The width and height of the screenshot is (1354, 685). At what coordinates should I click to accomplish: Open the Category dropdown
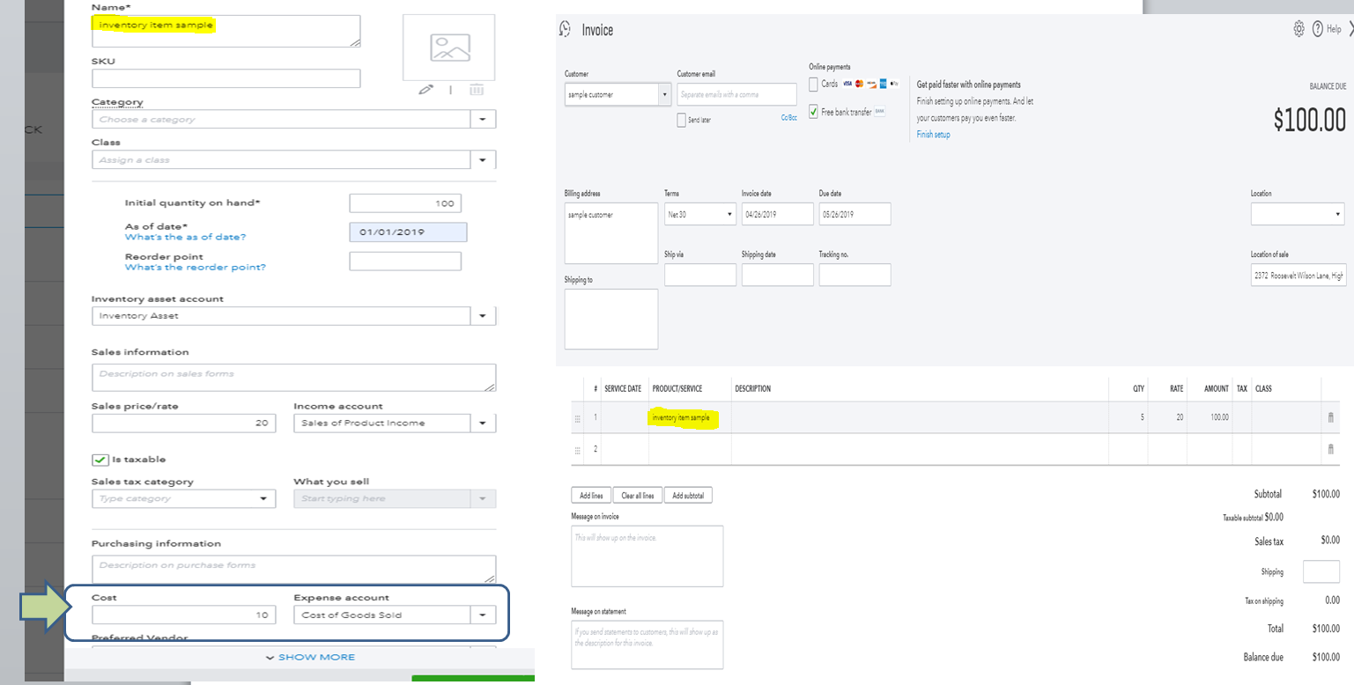[x=483, y=119]
